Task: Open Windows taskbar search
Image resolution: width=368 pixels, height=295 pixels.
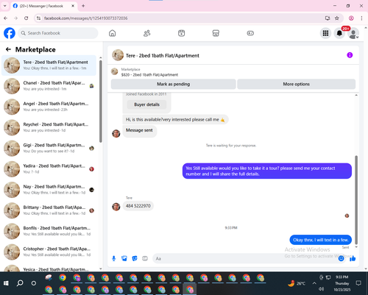Action: [20, 283]
